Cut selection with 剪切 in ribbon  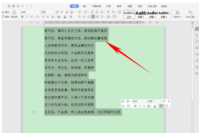pyautogui.click(x=6, y=12)
